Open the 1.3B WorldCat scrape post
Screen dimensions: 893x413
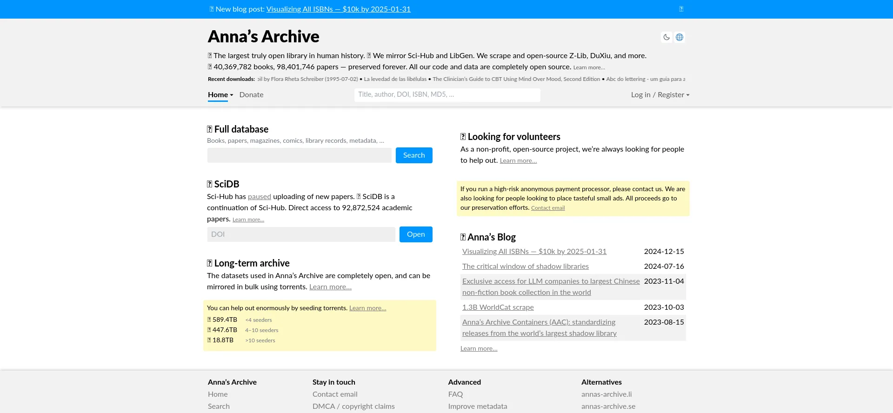[498, 307]
